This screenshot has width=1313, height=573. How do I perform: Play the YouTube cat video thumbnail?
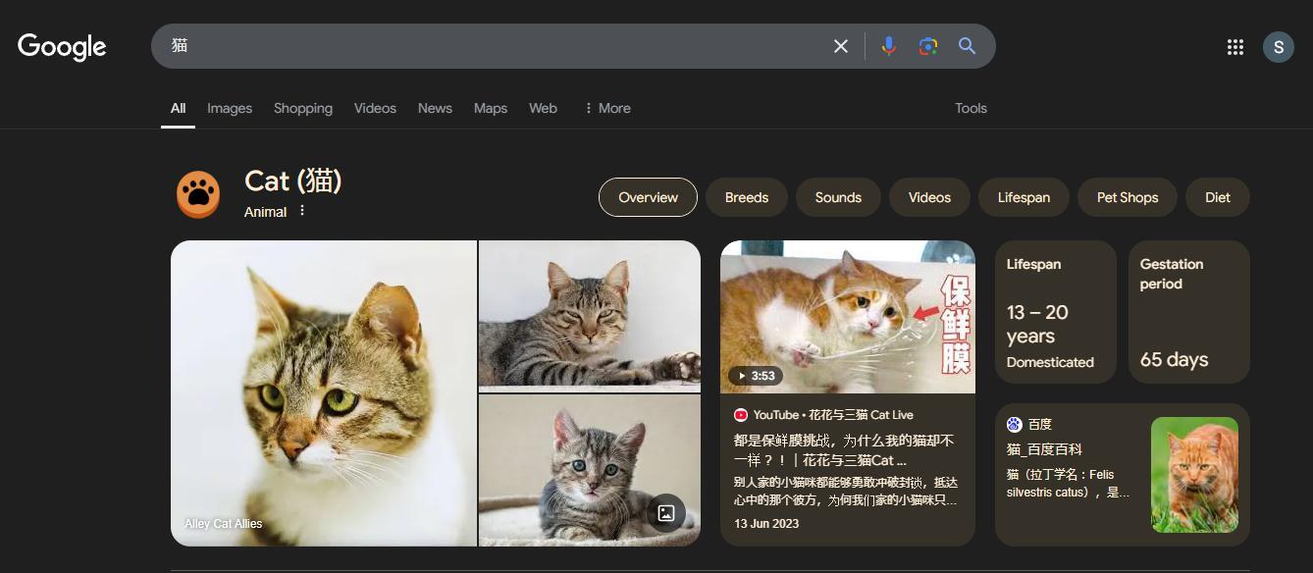pyautogui.click(x=847, y=317)
